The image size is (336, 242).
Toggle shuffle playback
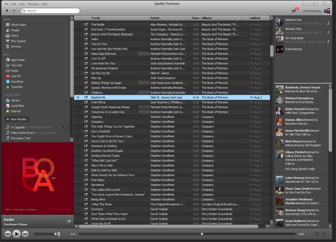point(316,234)
